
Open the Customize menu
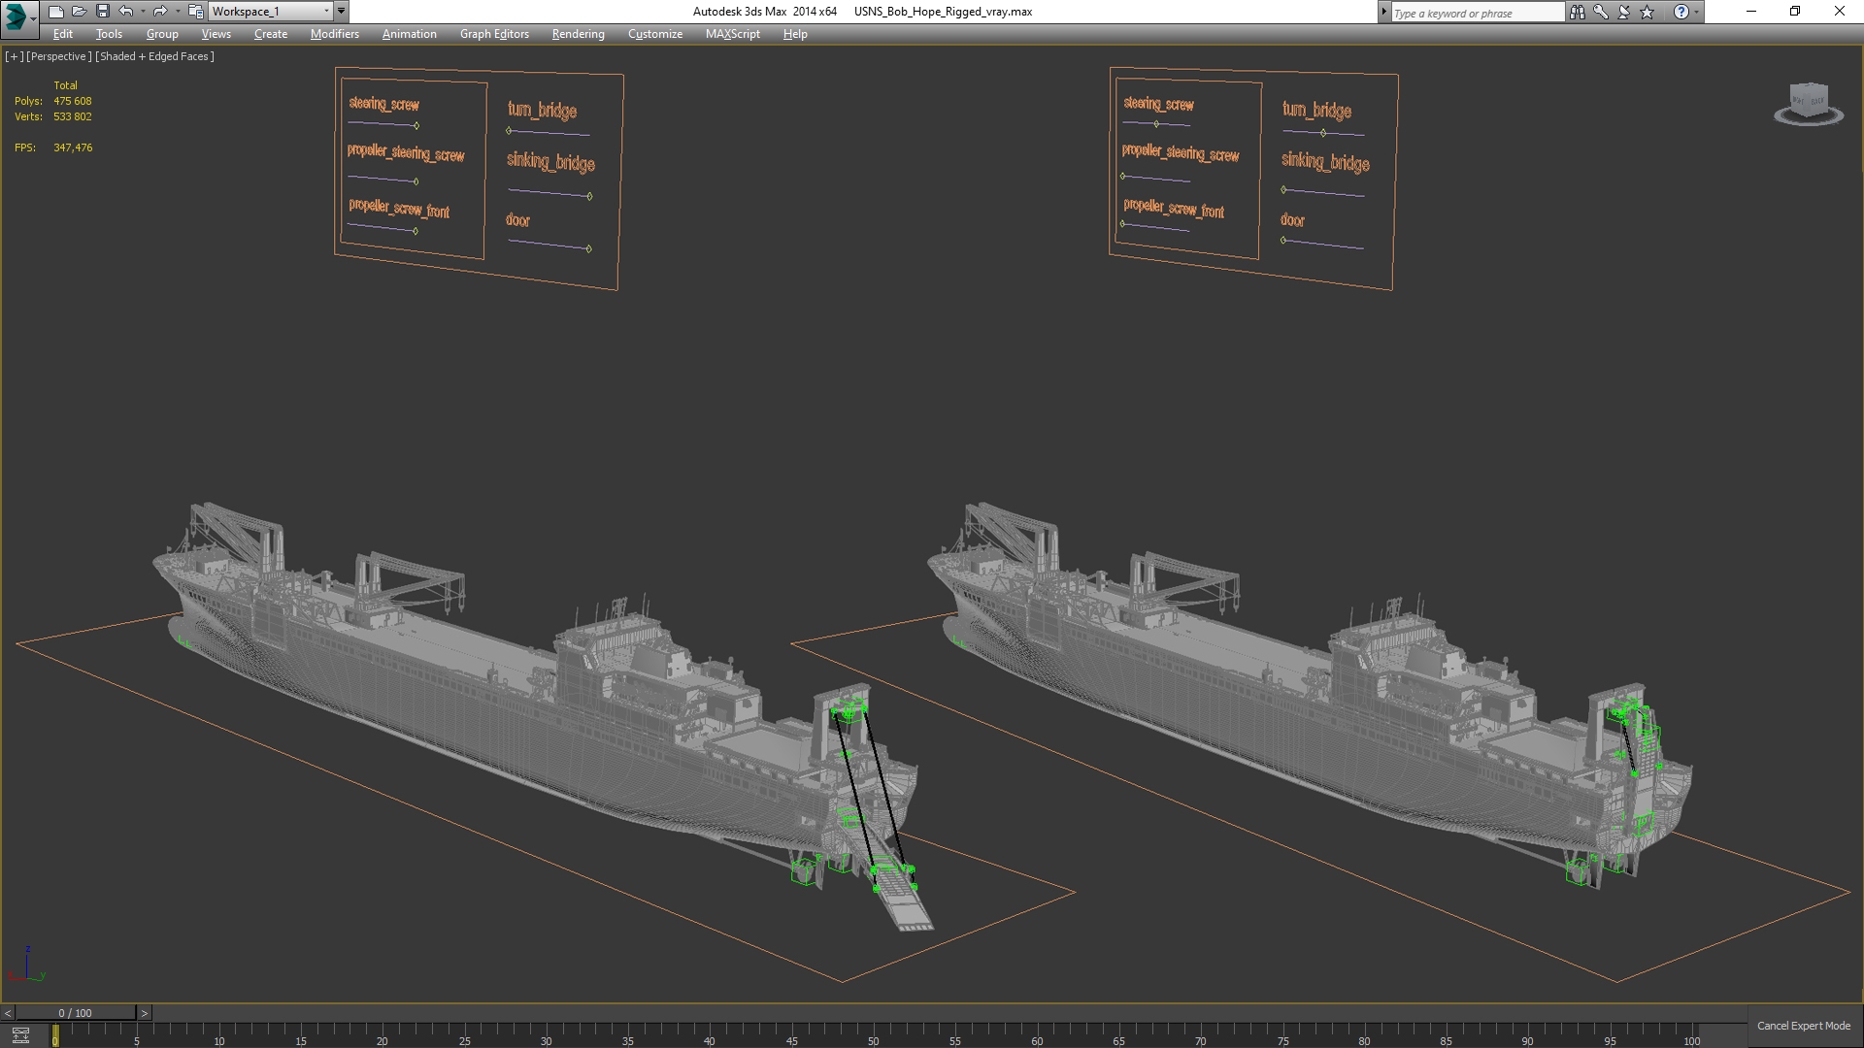point(655,34)
